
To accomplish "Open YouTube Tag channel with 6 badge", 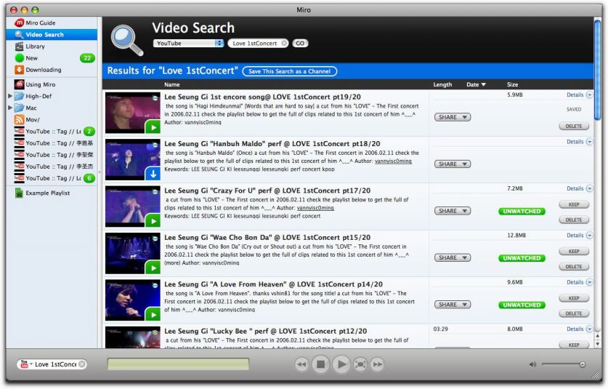I will [x=53, y=178].
